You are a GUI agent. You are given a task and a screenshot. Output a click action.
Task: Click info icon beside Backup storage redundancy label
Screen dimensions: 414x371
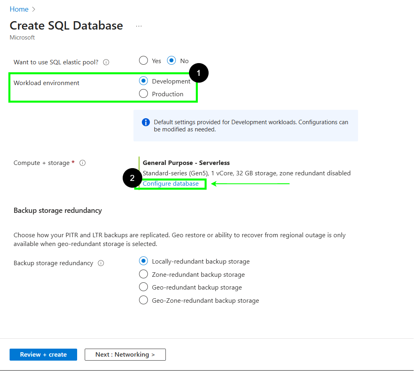(x=101, y=263)
